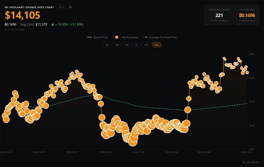This screenshot has height=167, width=264.
Task: Click the 2026-03-07 date label
Action: click(7, 152)
